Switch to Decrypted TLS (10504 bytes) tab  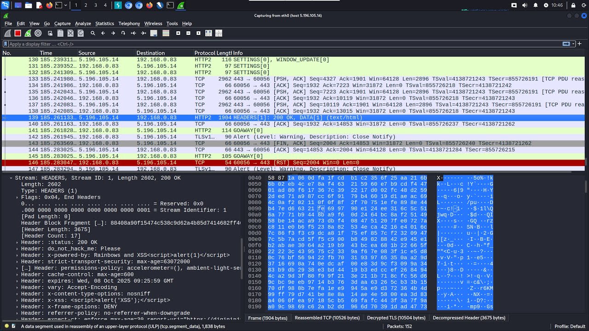396,318
